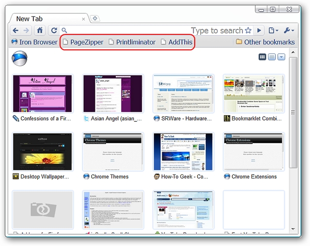Open the SRWare thumbnail preview
This screenshot has width=310, height=246.
click(183, 93)
